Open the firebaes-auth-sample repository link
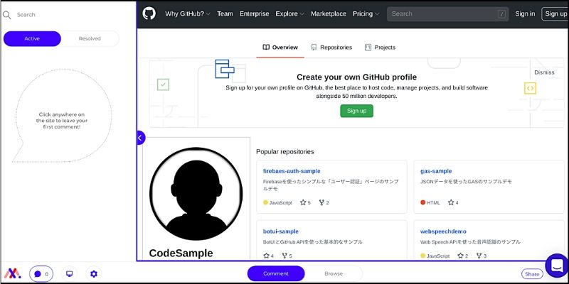This screenshot has width=569, height=284. (x=292, y=171)
